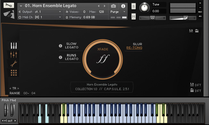Solo the instrument with S button

(133, 6)
